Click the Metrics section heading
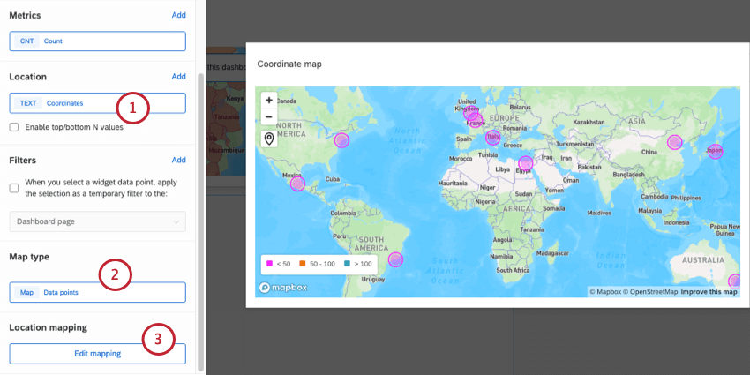The height and width of the screenshot is (375, 750). click(25, 15)
